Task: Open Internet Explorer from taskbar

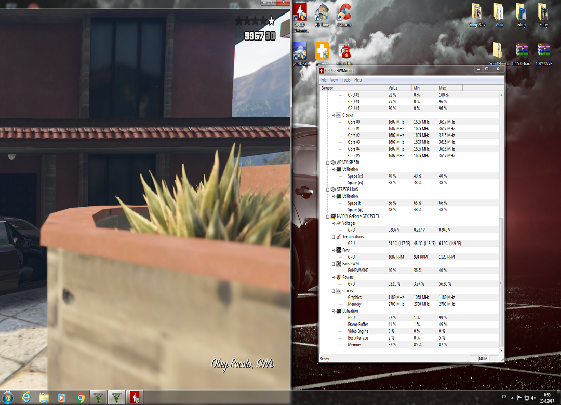Action: pyautogui.click(x=26, y=398)
